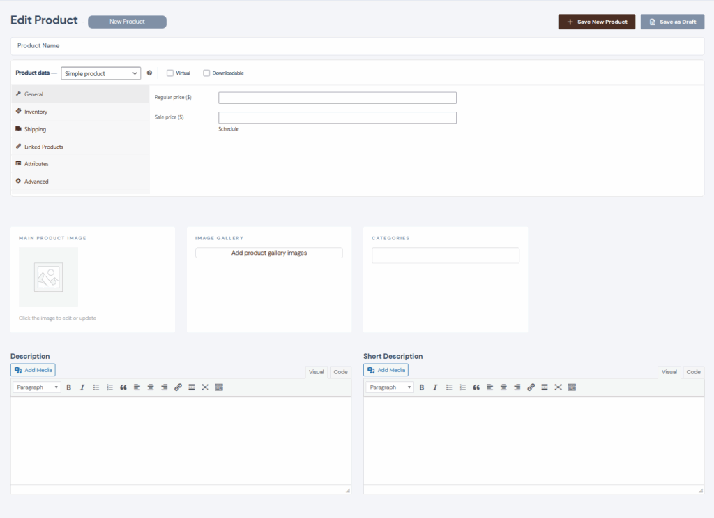Insert blockquote in Short Description editor
The width and height of the screenshot is (714, 518).
coord(476,387)
